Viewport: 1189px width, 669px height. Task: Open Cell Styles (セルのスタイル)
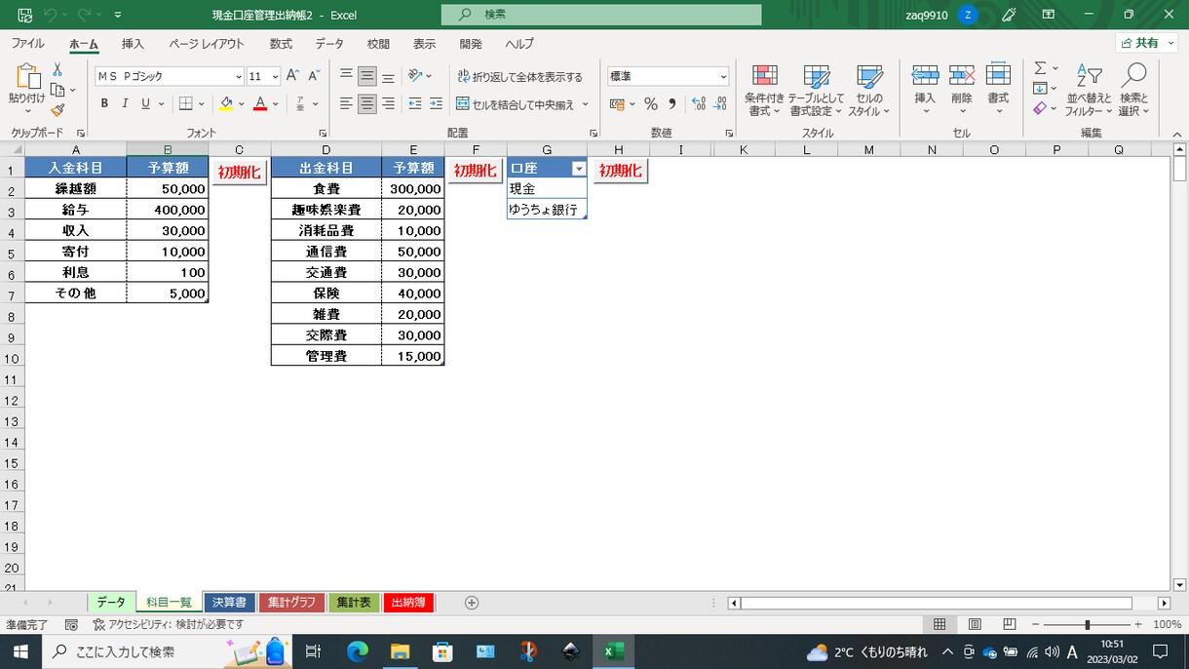point(868,91)
